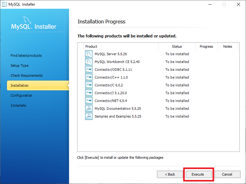The height and width of the screenshot is (184, 246).
Task: Click the < Back button
Action: (170, 174)
